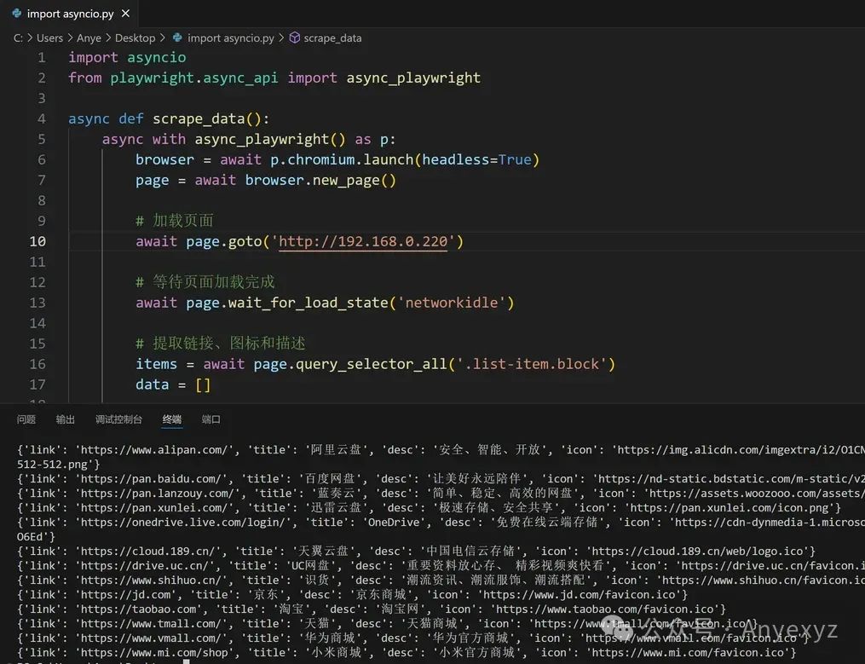This screenshot has width=865, height=664.
Task: Click 'import asyncio' on line 1
Action: (x=127, y=57)
